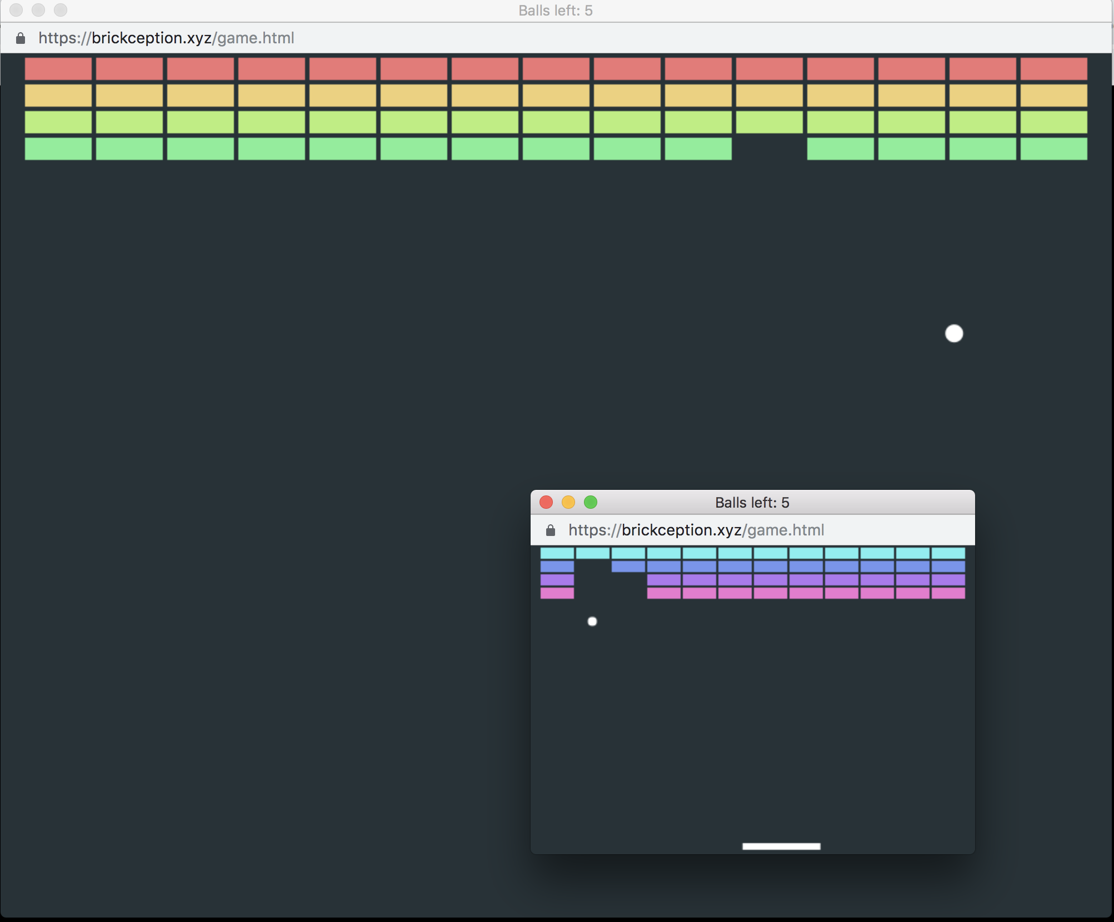Click the small white ball in the inner window

pyautogui.click(x=592, y=622)
